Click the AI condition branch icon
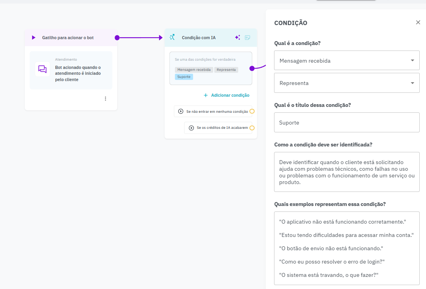Screen dimensions: 426x289 point(172,38)
